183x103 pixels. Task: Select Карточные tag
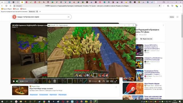[x=53, y=95]
